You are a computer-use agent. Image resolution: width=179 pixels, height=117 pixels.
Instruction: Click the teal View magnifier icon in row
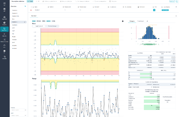[x=154, y=10]
